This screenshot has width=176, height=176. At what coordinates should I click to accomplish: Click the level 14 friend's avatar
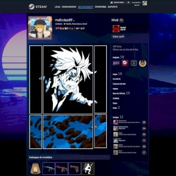click(x=116, y=128)
